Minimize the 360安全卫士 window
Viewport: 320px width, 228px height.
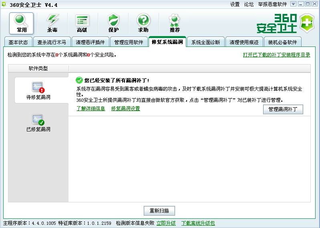pos(301,4)
